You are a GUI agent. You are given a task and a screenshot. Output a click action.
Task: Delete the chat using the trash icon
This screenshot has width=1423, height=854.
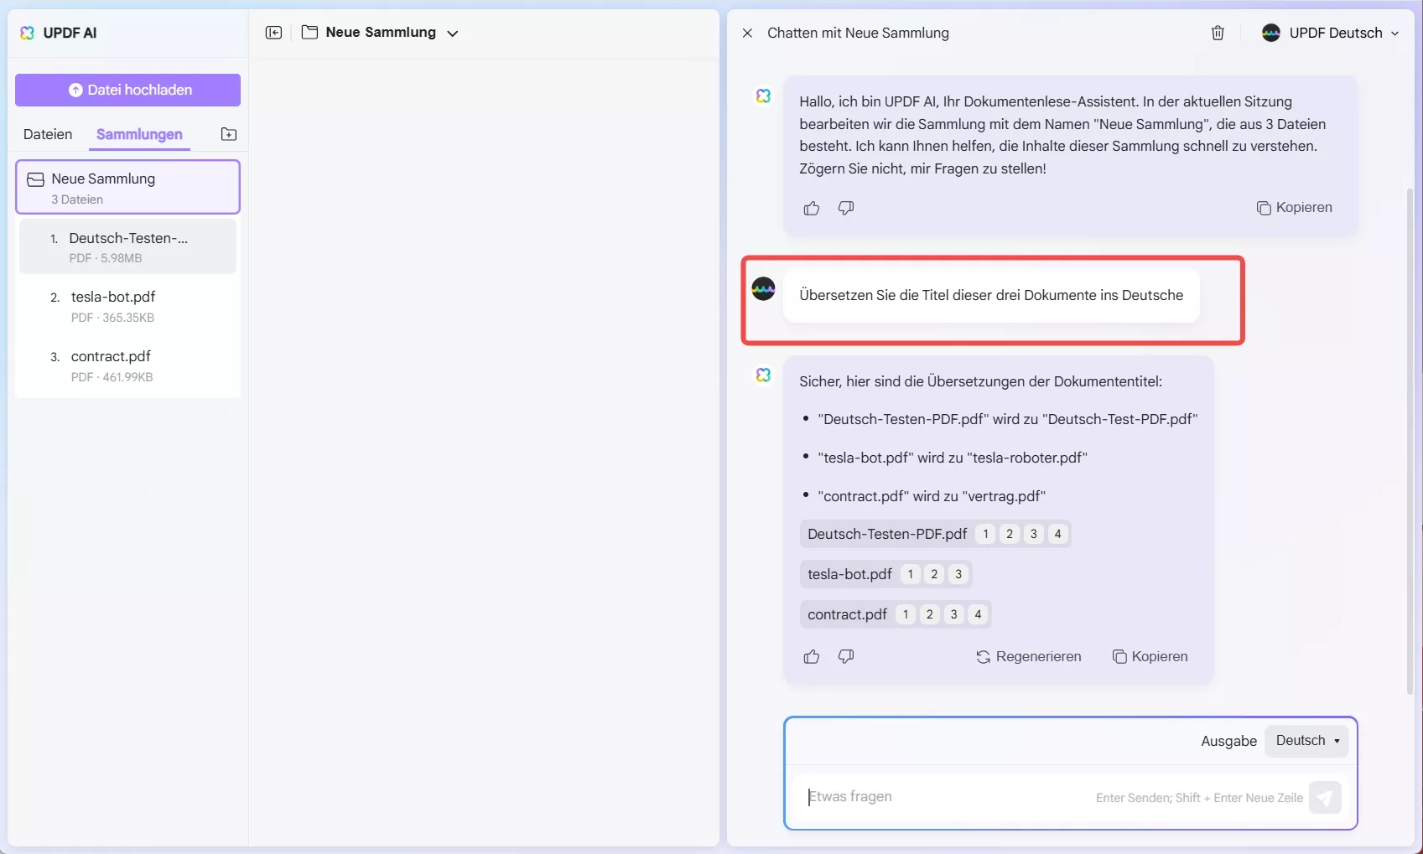click(x=1218, y=33)
